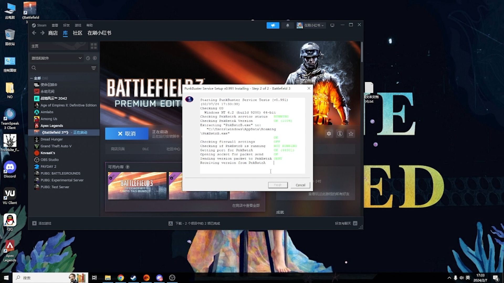Open the downloads icon in Steam footer

[x=171, y=223]
